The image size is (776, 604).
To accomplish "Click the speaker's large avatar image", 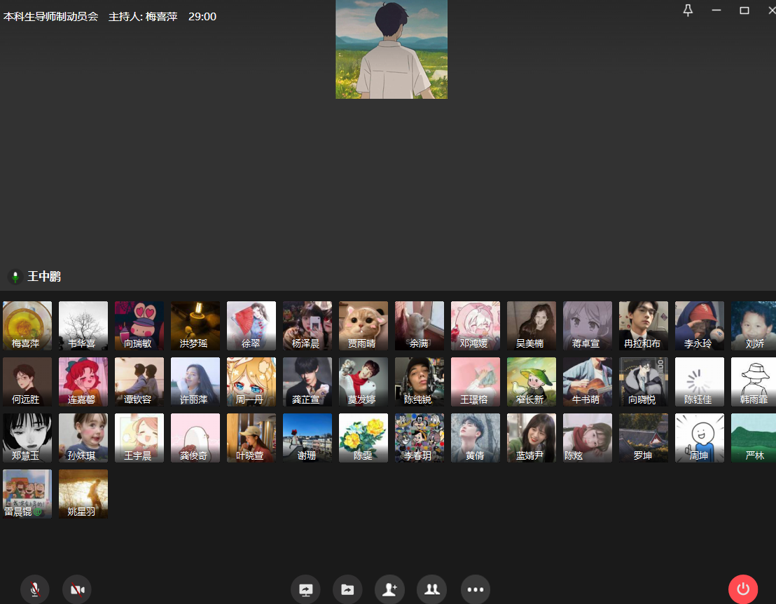I will 392,49.
